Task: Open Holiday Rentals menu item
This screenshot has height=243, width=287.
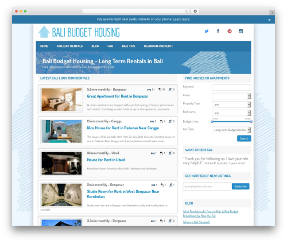Action: click(x=70, y=46)
